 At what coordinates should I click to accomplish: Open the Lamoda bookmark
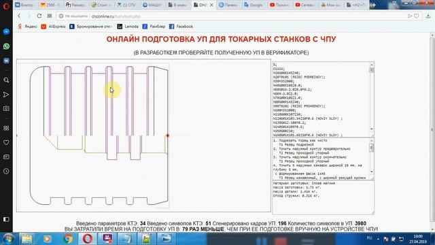[x=128, y=27]
